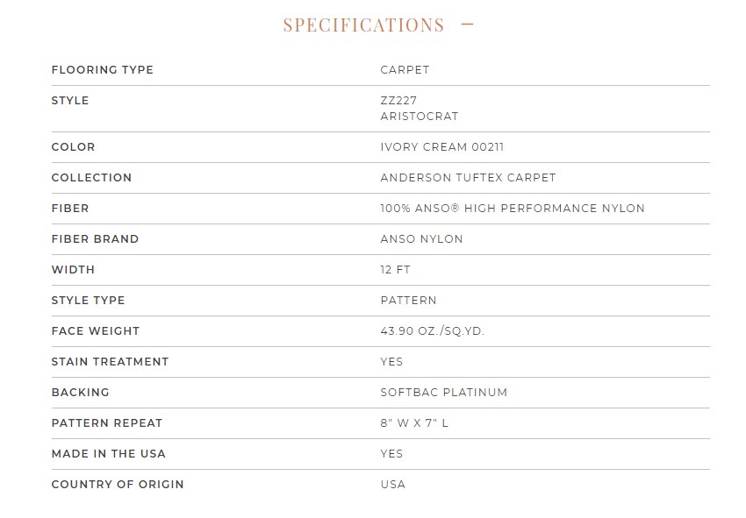Screen dimensions: 746x518
Task: Click the Pattern style type value
Action: (x=408, y=301)
